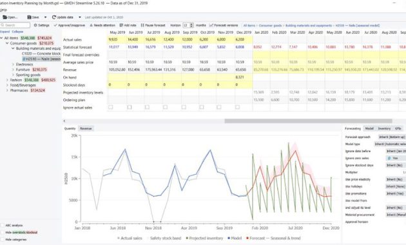Open the Use promotions dropdown
406x245 pixels.
[x=396, y=193]
